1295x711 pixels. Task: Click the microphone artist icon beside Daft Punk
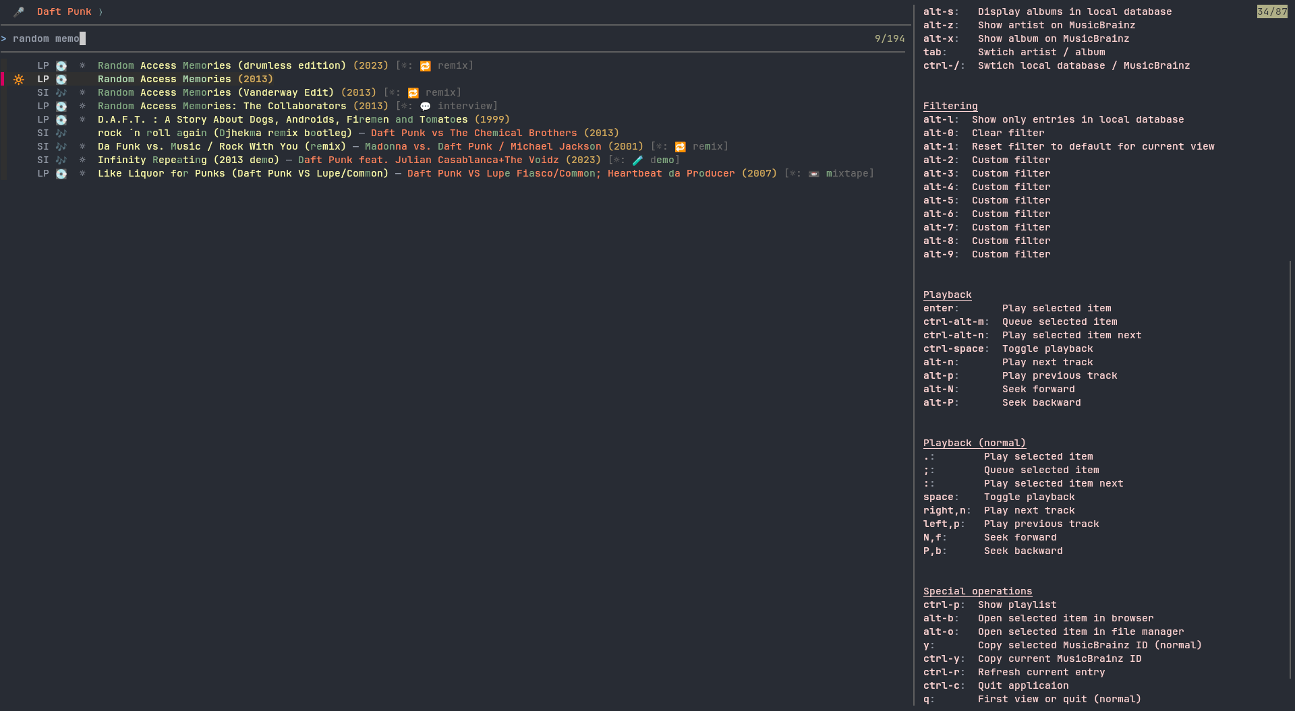(x=19, y=12)
